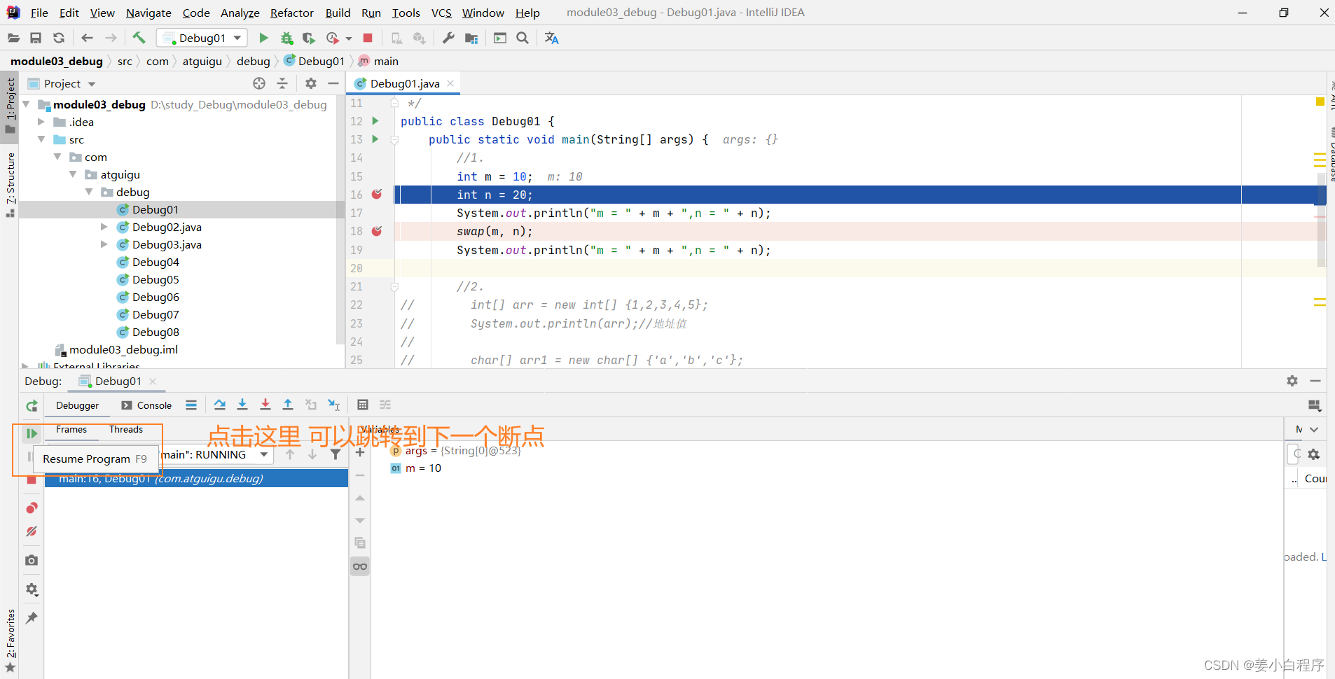Image resolution: width=1335 pixels, height=679 pixels.
Task: Click the Step Out up arrow icon
Action: pos(288,405)
